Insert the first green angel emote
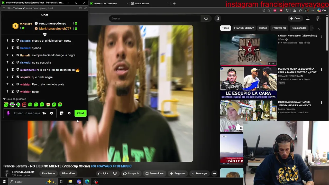This screenshot has height=185, width=329. coord(6,105)
